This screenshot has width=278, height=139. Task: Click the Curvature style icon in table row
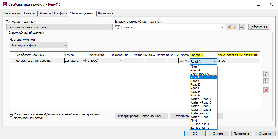tap(85, 61)
